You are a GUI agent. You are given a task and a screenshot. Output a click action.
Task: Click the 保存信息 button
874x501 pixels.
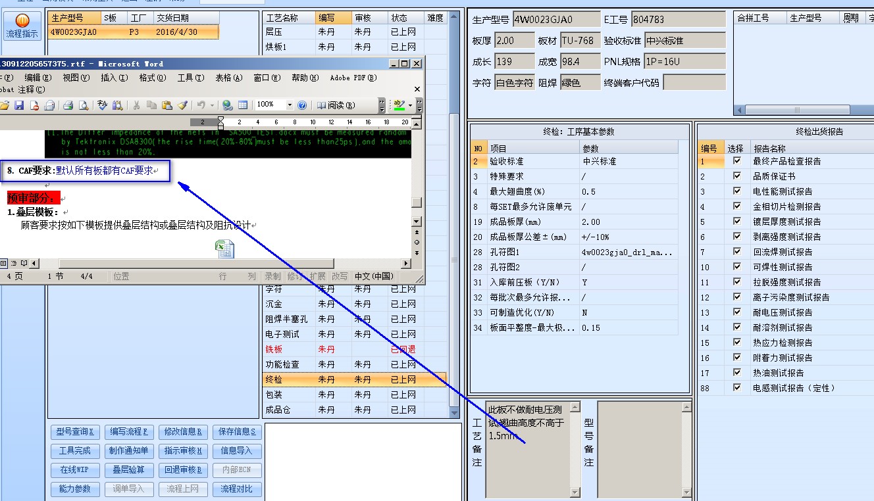[x=237, y=432]
